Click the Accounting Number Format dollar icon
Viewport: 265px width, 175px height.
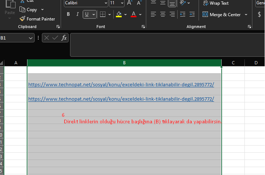pos(260,14)
